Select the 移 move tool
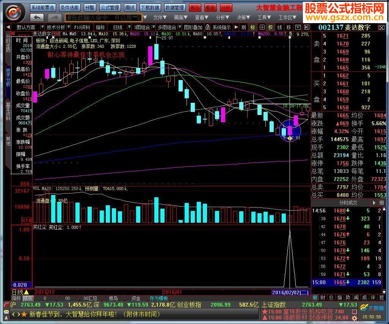 (x=289, y=27)
